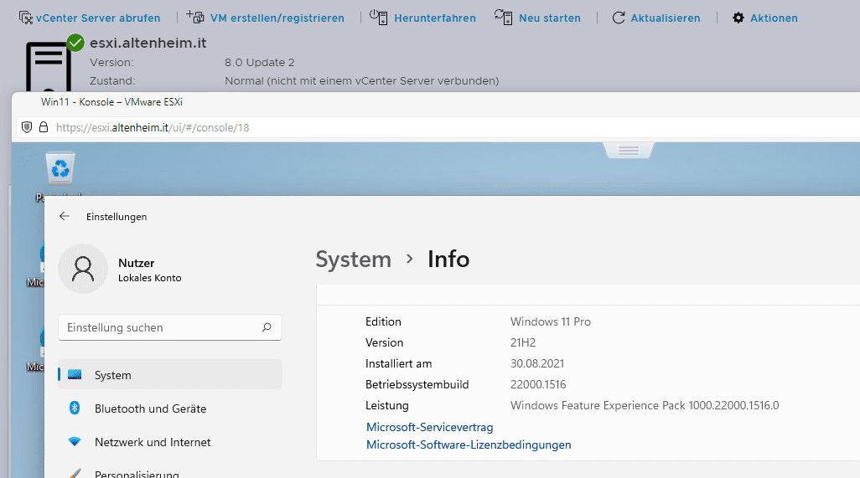Click the Einstellung suchen search box

(x=170, y=327)
